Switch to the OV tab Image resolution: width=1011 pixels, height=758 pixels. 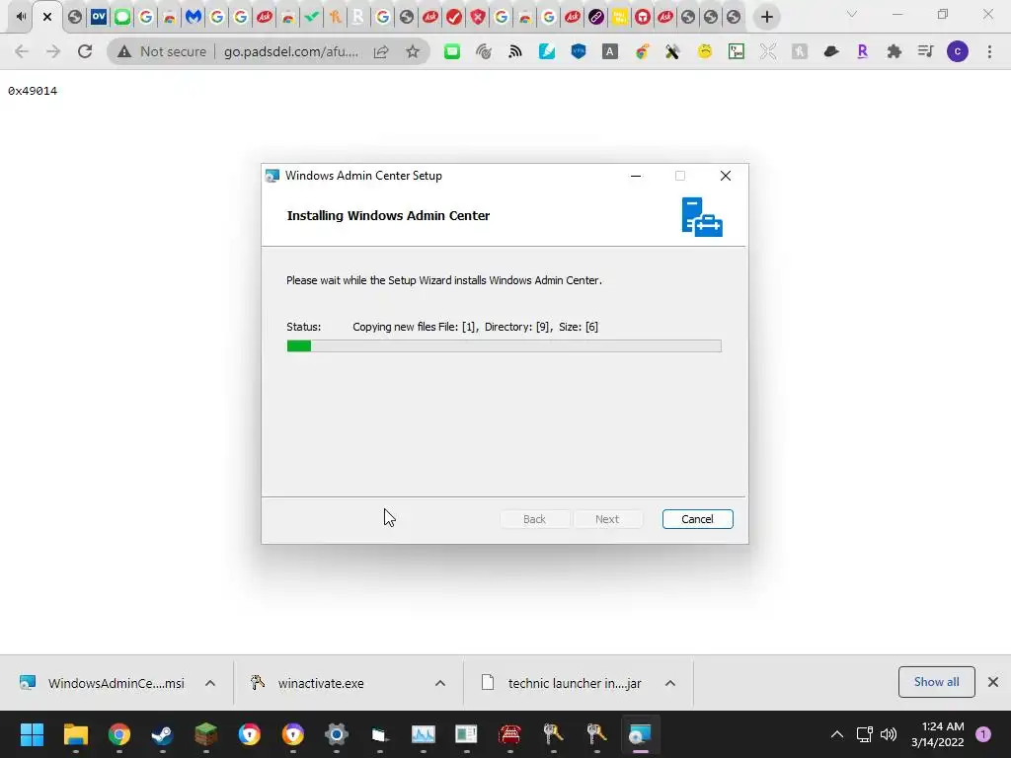click(98, 17)
